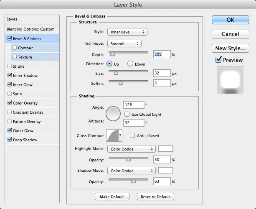Viewport: 256px width, 209px height.
Task: Open the Shadow Mode dropdown
Action: pos(132,171)
